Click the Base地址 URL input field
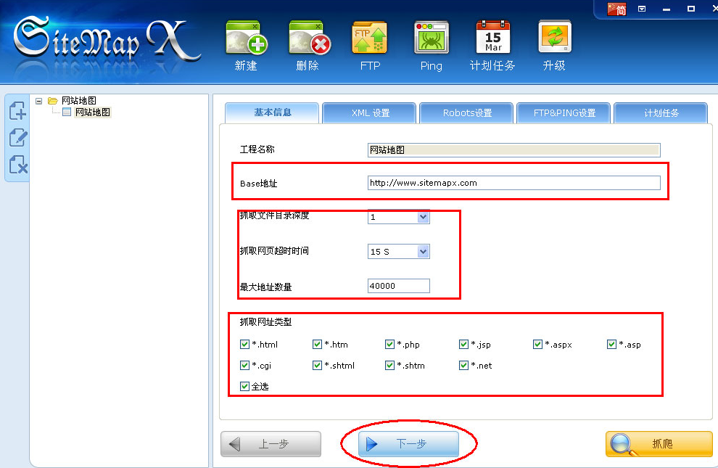The image size is (718, 468). (513, 183)
